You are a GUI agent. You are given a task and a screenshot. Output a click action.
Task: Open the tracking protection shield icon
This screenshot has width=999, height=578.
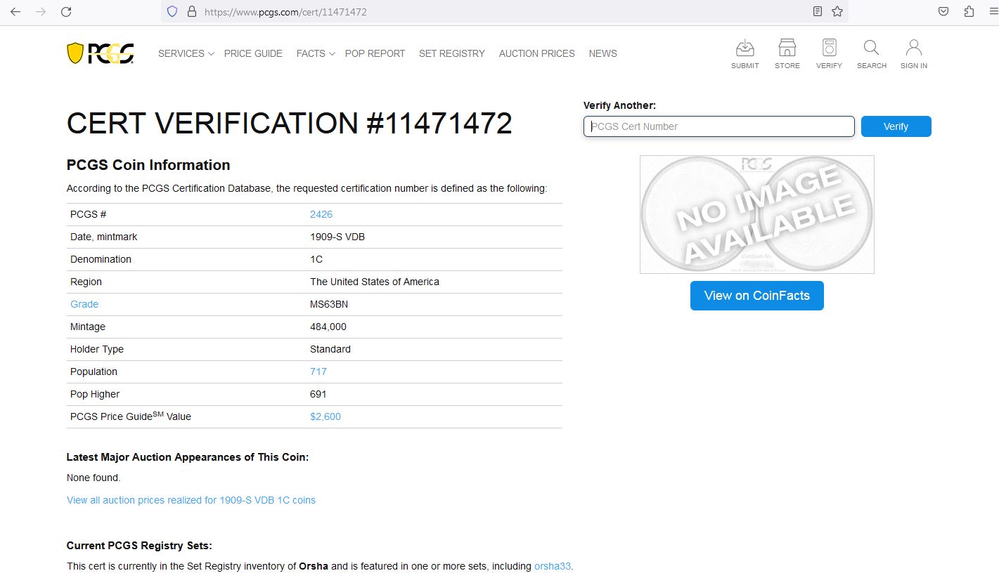(172, 11)
